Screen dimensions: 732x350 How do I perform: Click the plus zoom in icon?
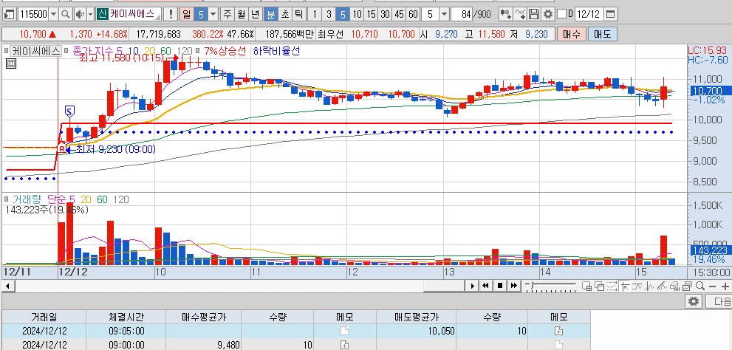tap(725, 286)
